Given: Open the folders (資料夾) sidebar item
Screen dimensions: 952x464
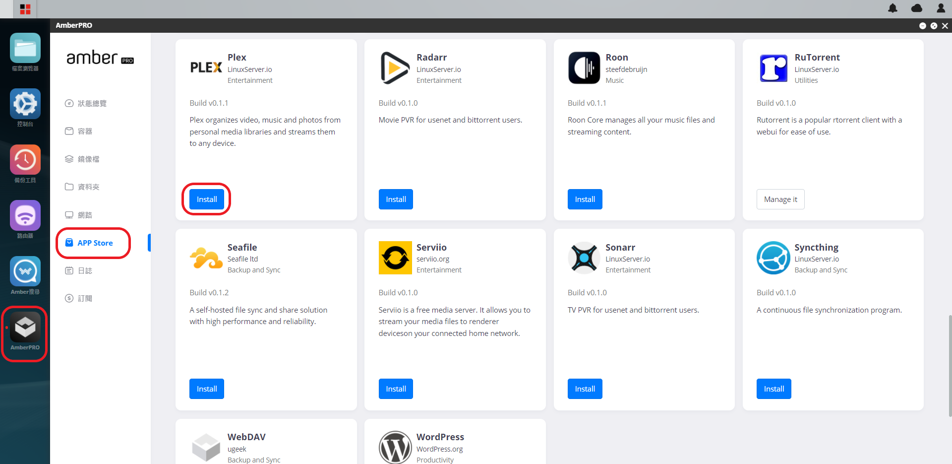Looking at the screenshot, I should pos(82,187).
